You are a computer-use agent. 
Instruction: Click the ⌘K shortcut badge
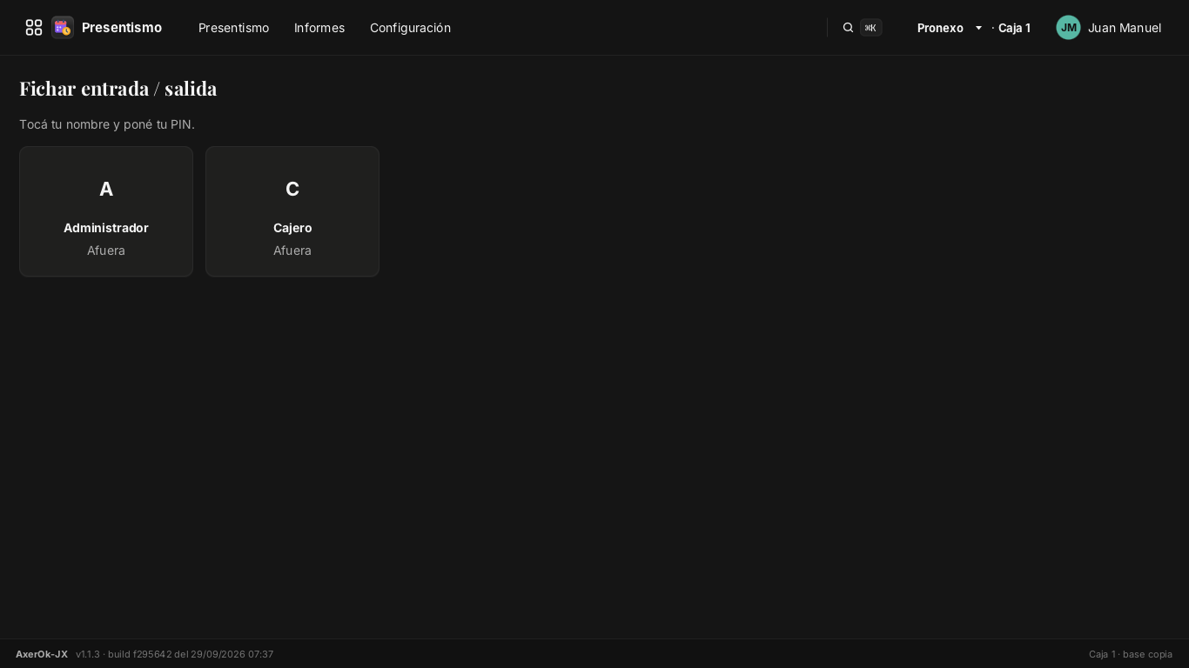(x=870, y=28)
